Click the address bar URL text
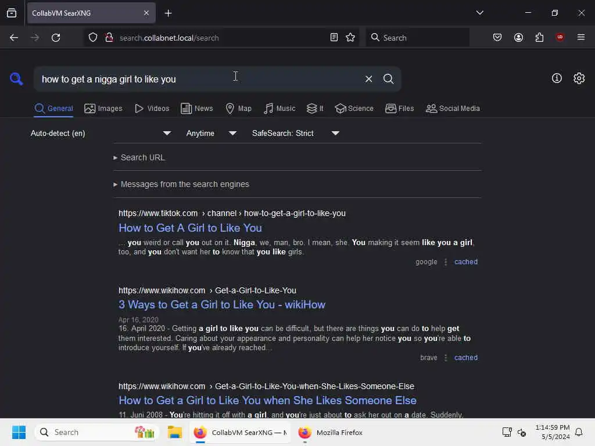Image resolution: width=595 pixels, height=446 pixels. coord(169,38)
